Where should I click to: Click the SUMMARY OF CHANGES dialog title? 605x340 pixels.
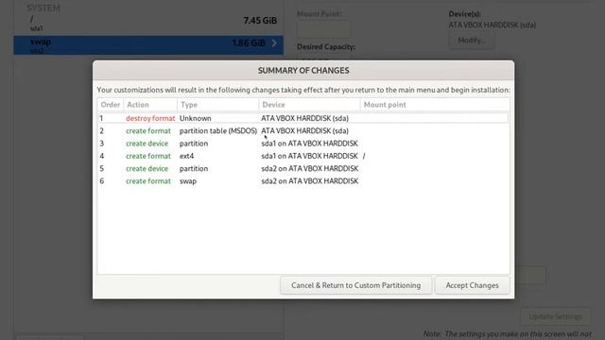pos(303,71)
